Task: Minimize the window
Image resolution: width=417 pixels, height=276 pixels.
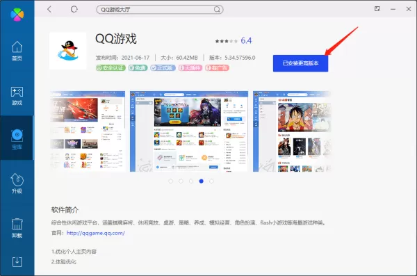Action: 393,9
